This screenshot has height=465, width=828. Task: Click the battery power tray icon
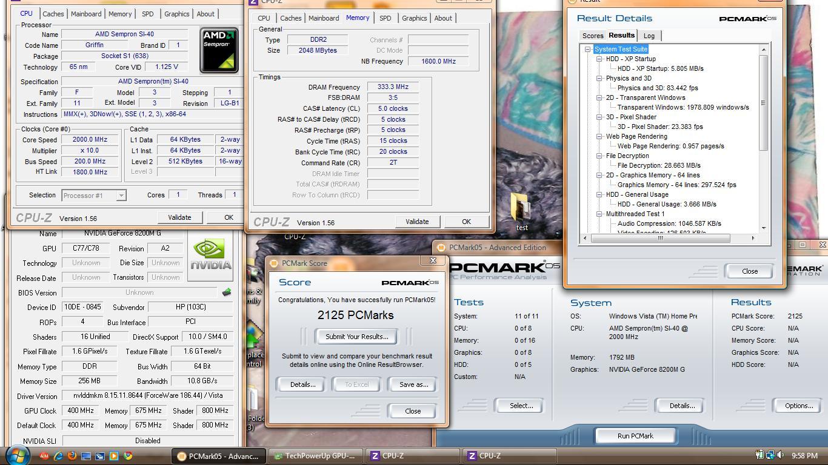tap(759, 455)
